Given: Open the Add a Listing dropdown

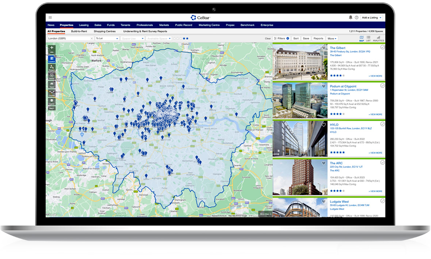Looking at the screenshot, I should (x=371, y=18).
